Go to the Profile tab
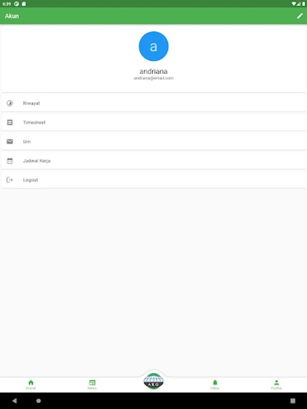This screenshot has width=307, height=409. point(276,385)
